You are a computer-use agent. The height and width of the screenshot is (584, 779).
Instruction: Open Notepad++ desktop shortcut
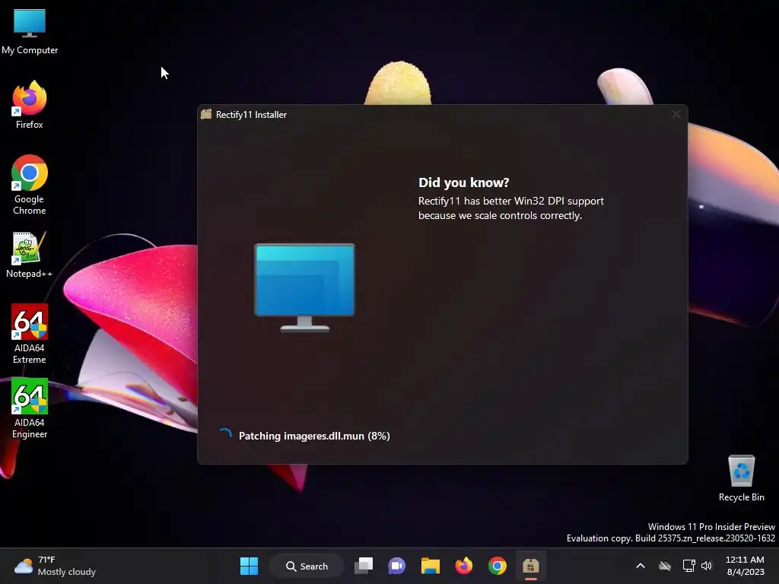point(30,254)
